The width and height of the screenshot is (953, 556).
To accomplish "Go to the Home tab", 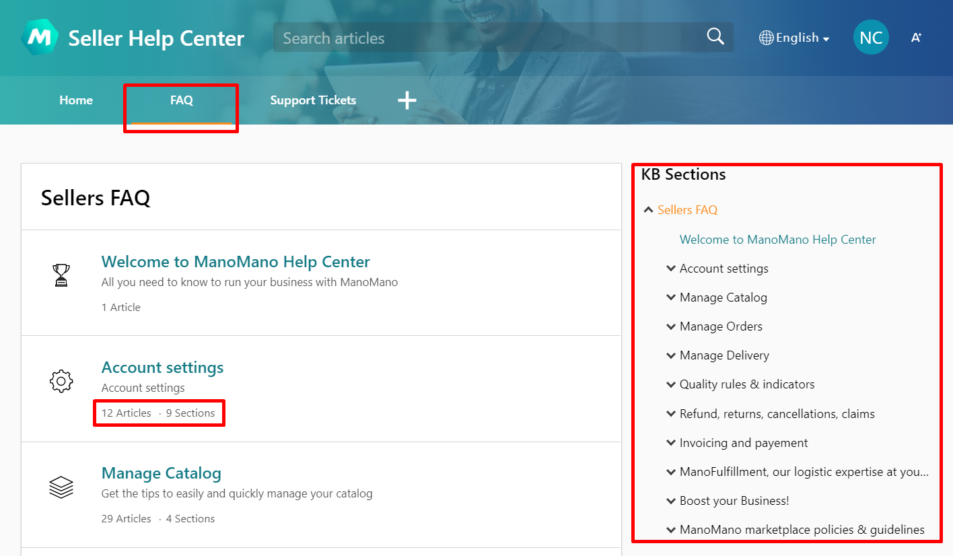I will (x=76, y=100).
